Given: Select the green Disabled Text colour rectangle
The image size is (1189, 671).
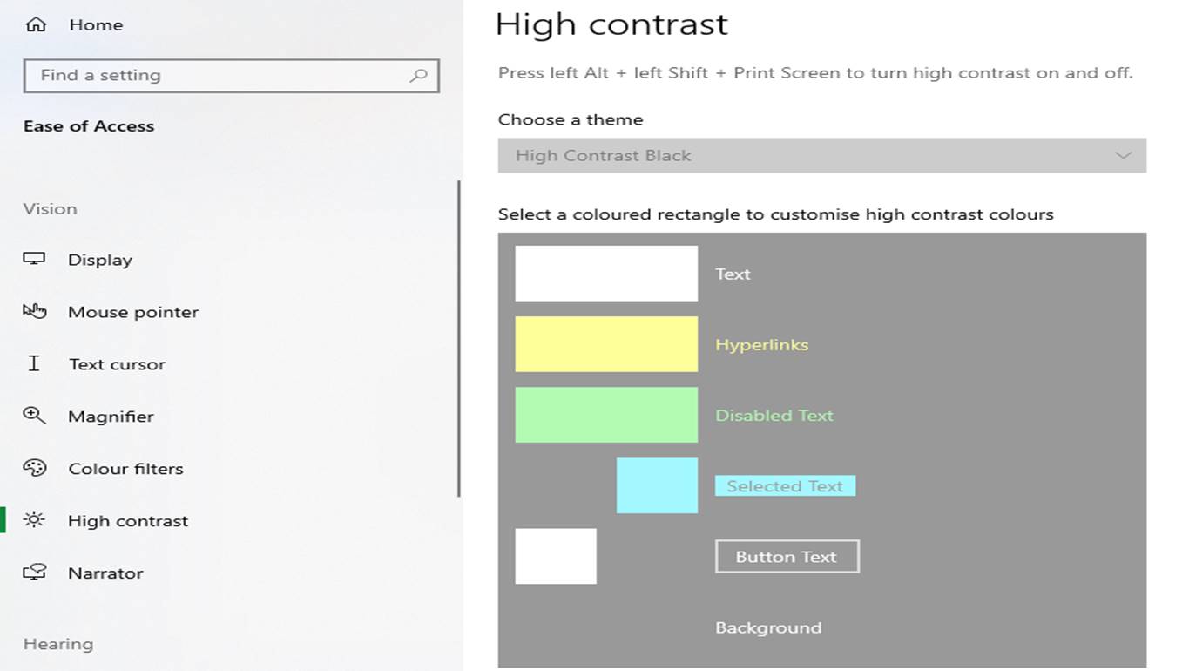Looking at the screenshot, I should point(606,415).
